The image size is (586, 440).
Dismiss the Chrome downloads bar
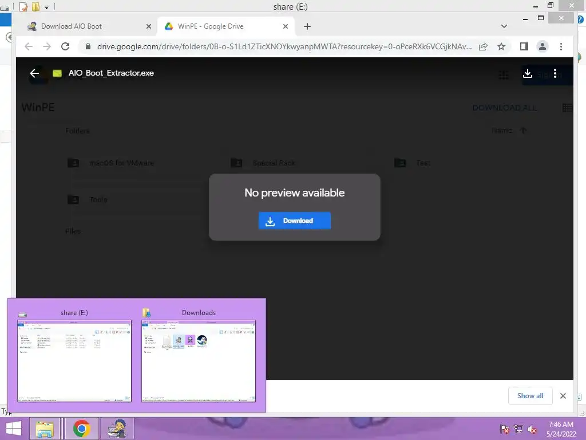pos(563,396)
